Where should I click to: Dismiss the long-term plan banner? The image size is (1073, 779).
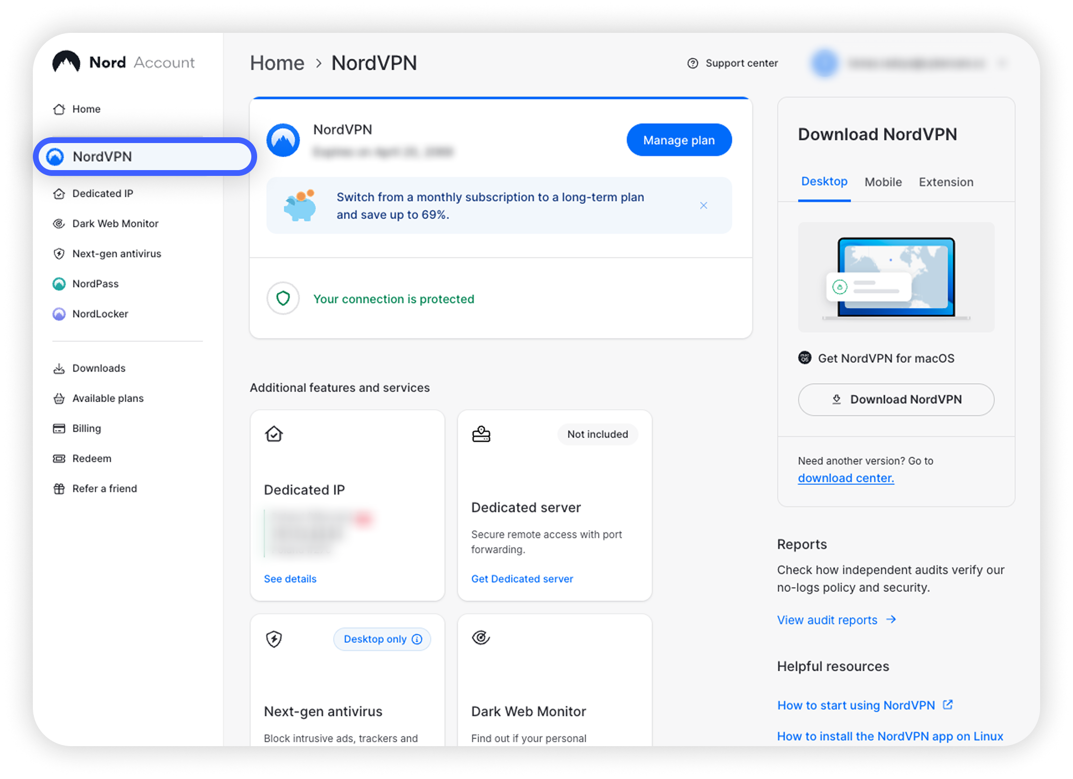(x=704, y=205)
